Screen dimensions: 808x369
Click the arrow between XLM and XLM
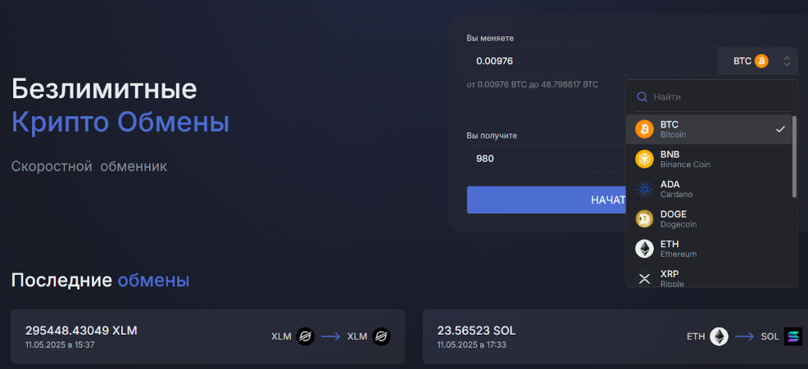click(330, 336)
